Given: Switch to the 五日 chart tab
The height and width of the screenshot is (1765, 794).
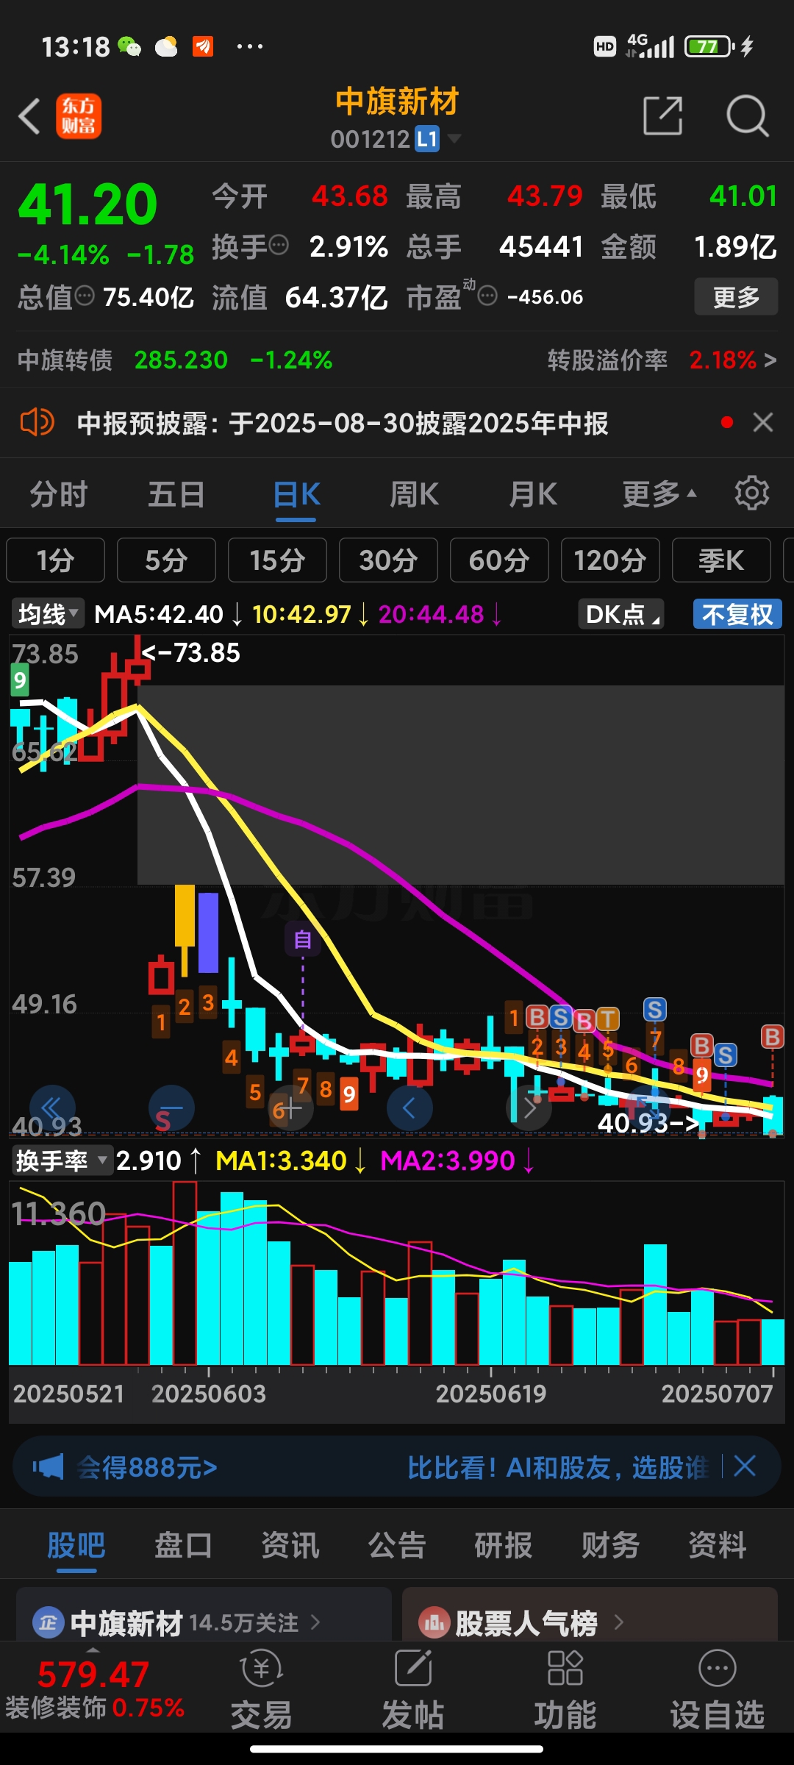Looking at the screenshot, I should click(176, 493).
